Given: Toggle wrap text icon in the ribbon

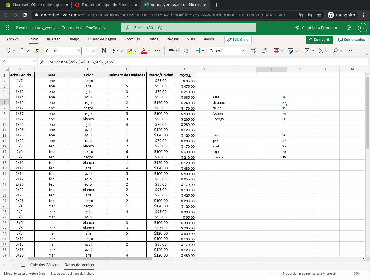Looking at the screenshot, I should (x=186, y=51).
